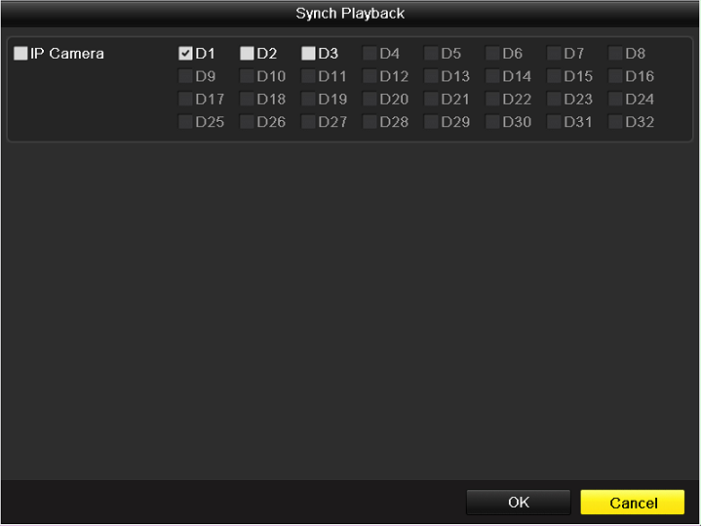Tick the D16 checkbox
The width and height of the screenshot is (701, 526).
(x=615, y=76)
